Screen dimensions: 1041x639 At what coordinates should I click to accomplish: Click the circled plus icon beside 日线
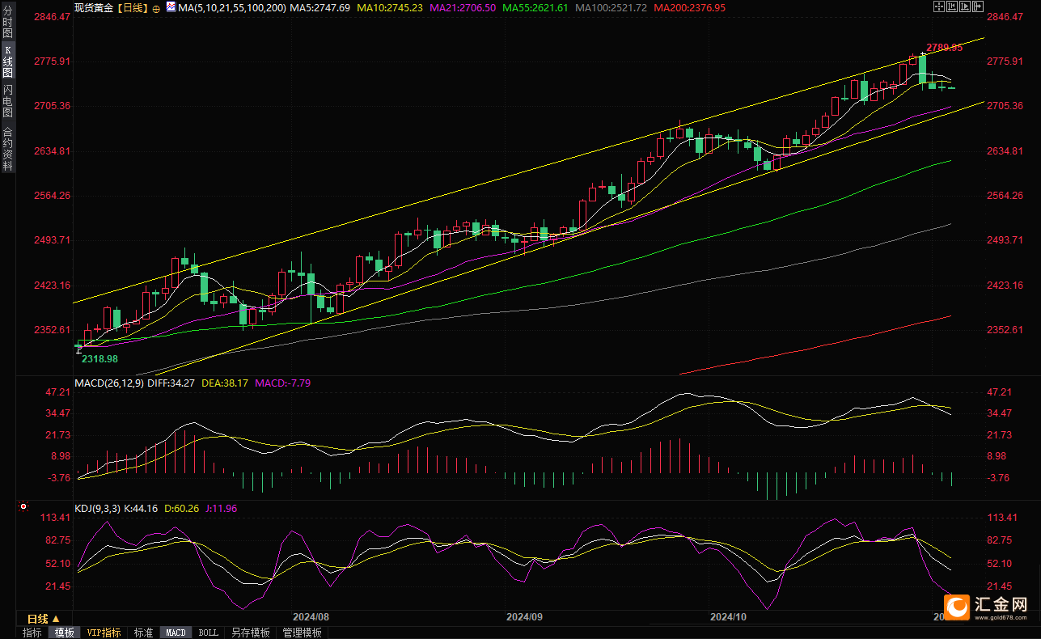click(155, 8)
